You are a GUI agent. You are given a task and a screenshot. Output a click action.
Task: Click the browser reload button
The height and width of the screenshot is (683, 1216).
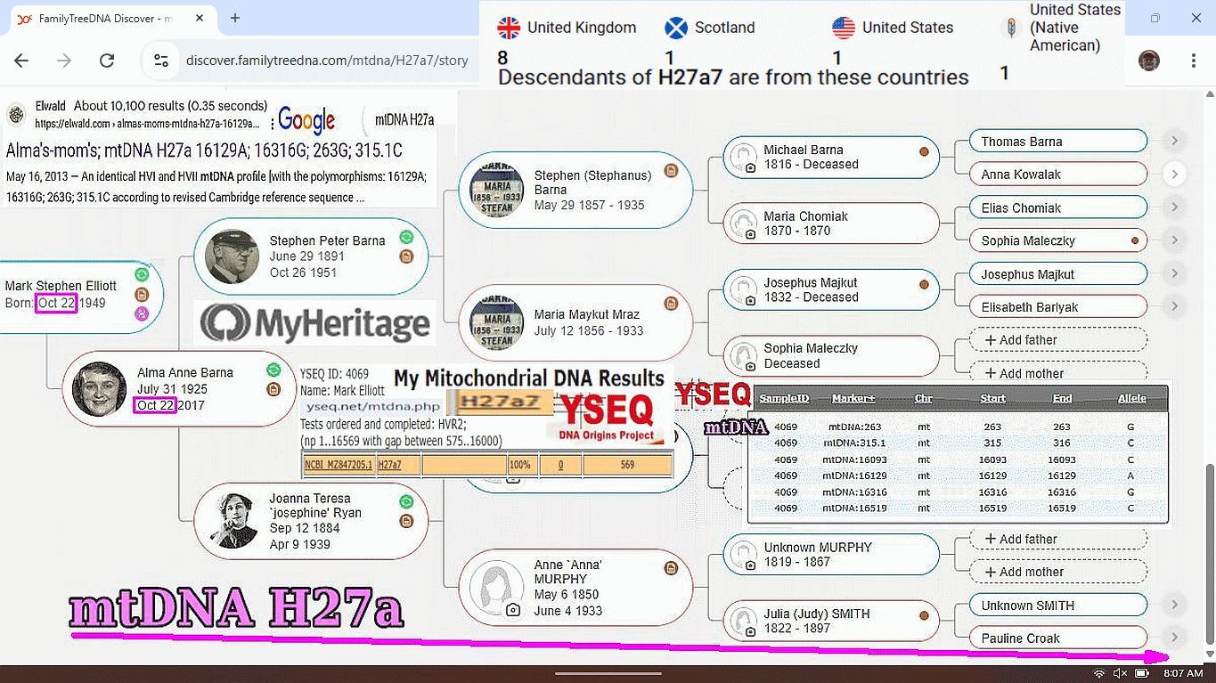click(107, 61)
